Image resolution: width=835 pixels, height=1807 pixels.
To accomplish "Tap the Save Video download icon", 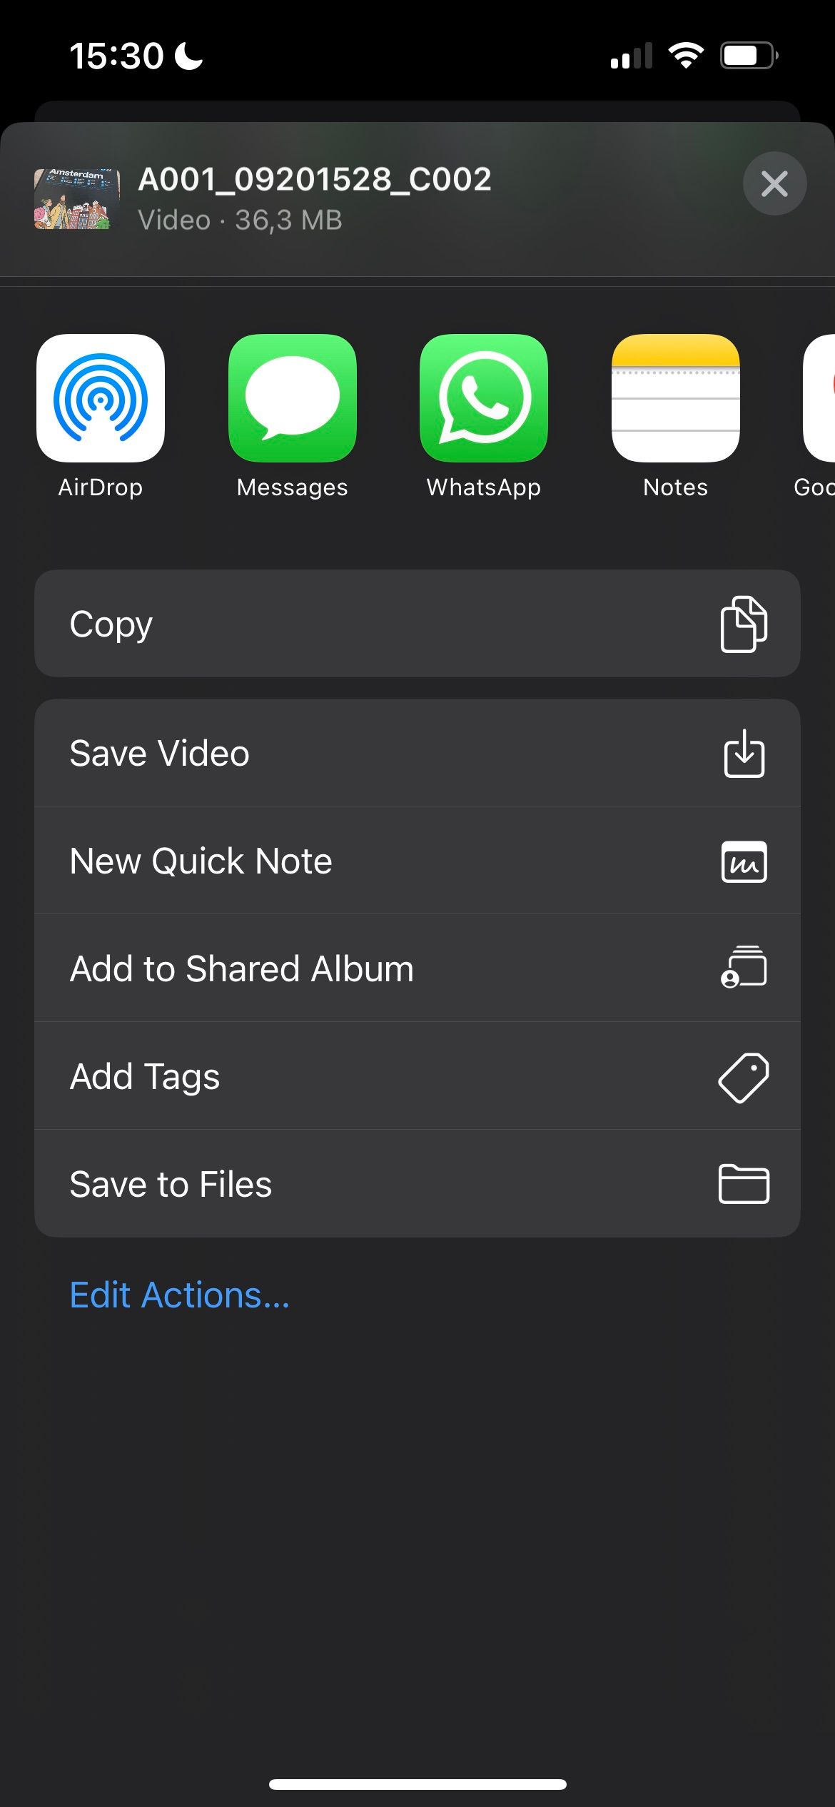I will tap(744, 753).
